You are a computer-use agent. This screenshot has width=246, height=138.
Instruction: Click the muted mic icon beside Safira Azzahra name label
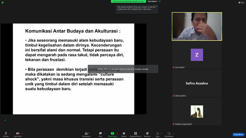(x=173, y=96)
